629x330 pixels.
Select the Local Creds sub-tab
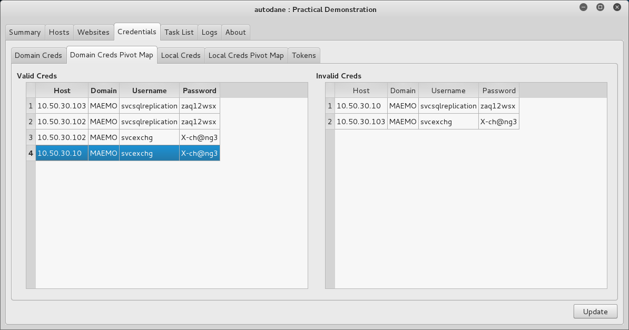tap(181, 55)
